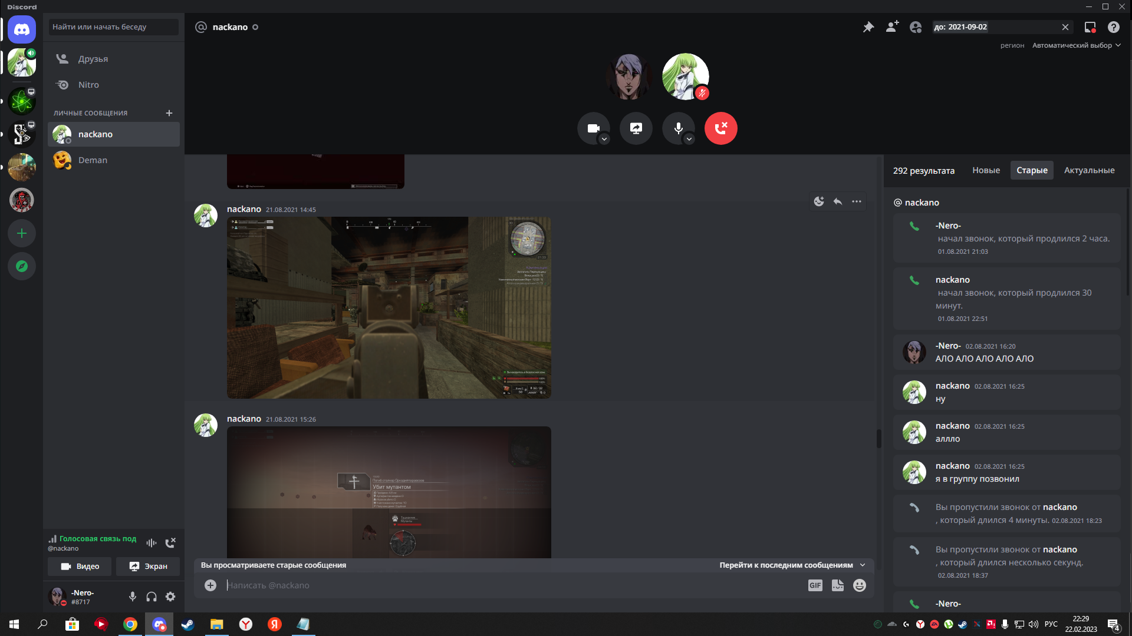The image size is (1132, 636).
Task: Open region automatic selection dropdown
Action: coord(1076,45)
